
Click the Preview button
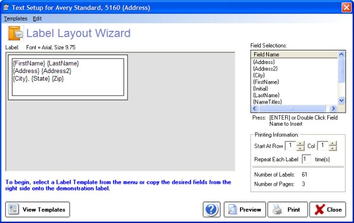[x=245, y=209]
